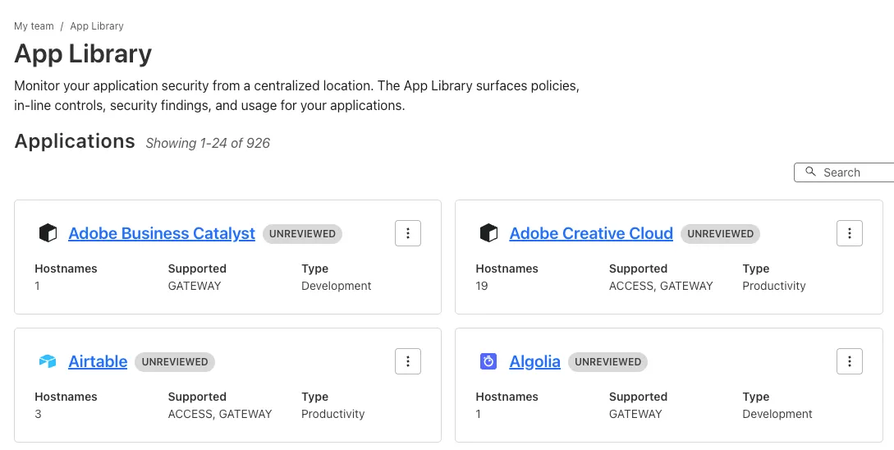The image size is (894, 450).
Task: Expand the Airtable card's three-dot menu
Action: (x=408, y=361)
